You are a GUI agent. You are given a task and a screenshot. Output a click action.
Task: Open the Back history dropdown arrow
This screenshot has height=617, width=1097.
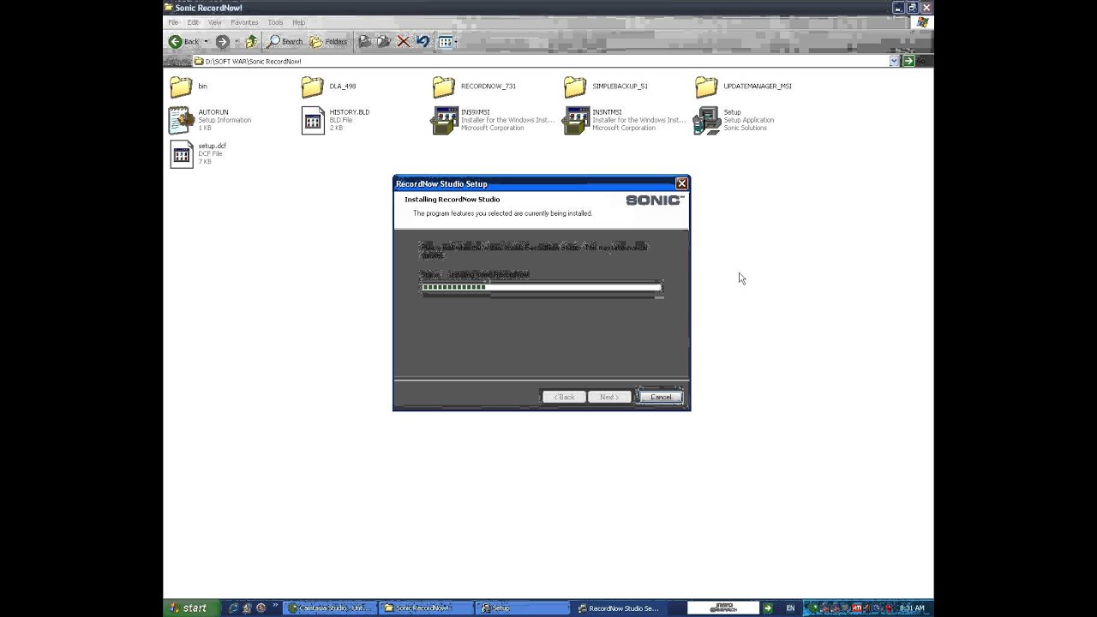click(206, 41)
